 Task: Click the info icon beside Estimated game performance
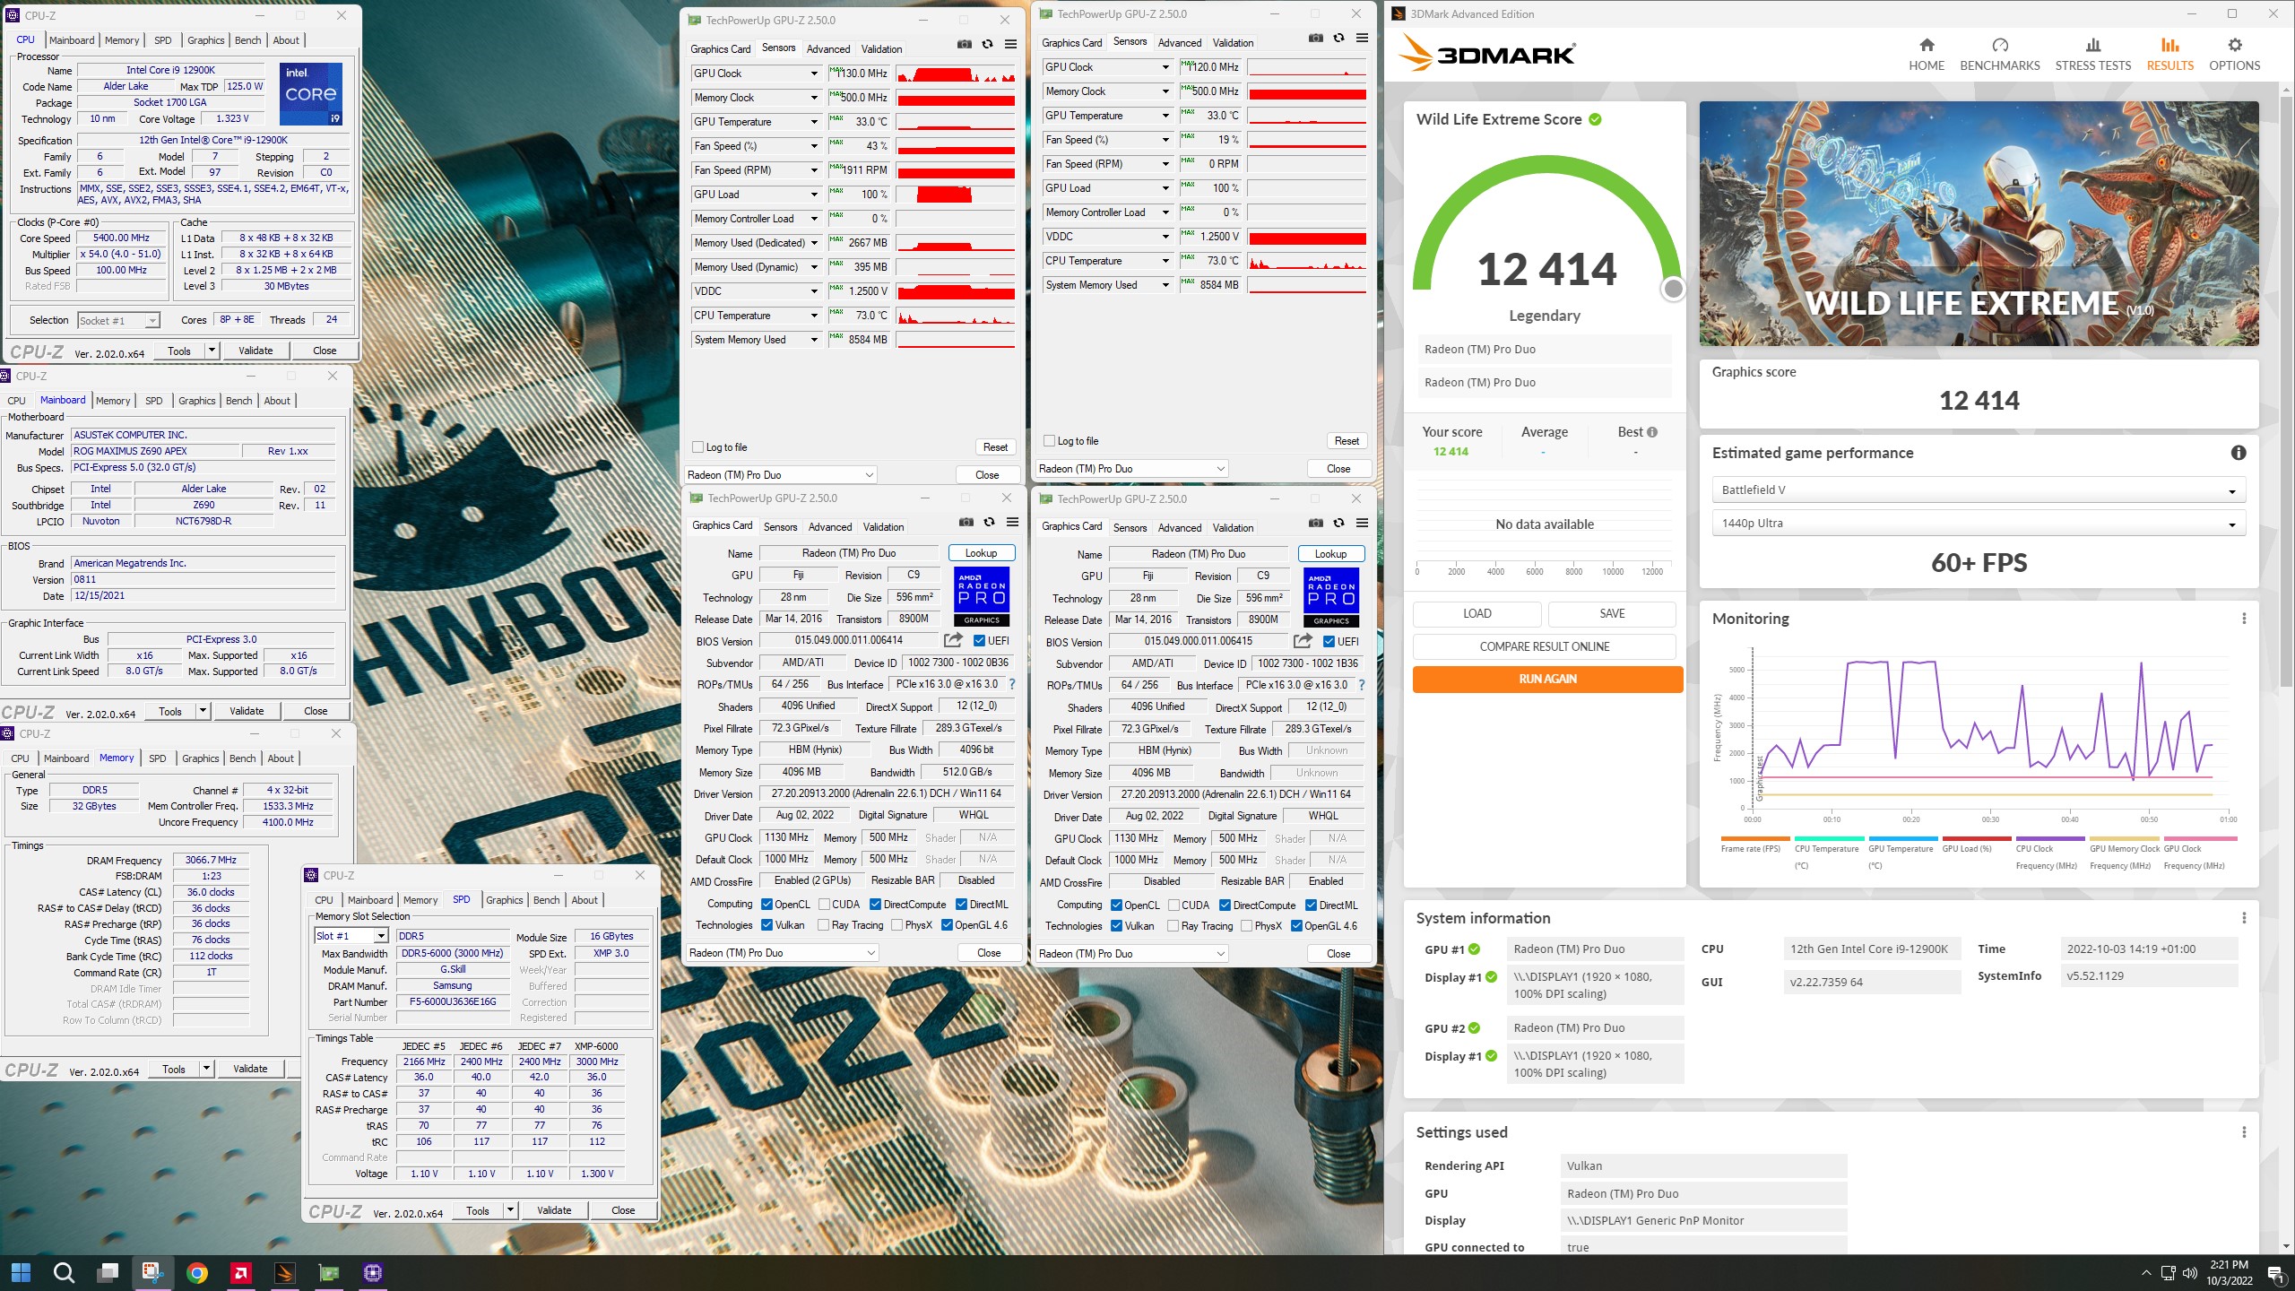[2238, 453]
